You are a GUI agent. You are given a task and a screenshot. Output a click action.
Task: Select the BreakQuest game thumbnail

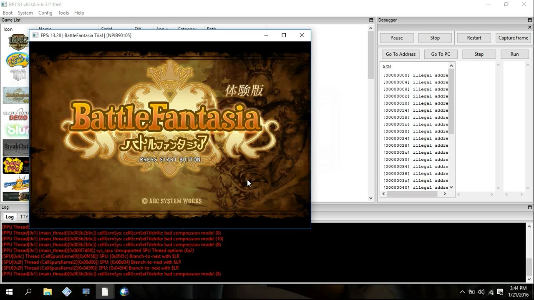pyautogui.click(x=16, y=147)
